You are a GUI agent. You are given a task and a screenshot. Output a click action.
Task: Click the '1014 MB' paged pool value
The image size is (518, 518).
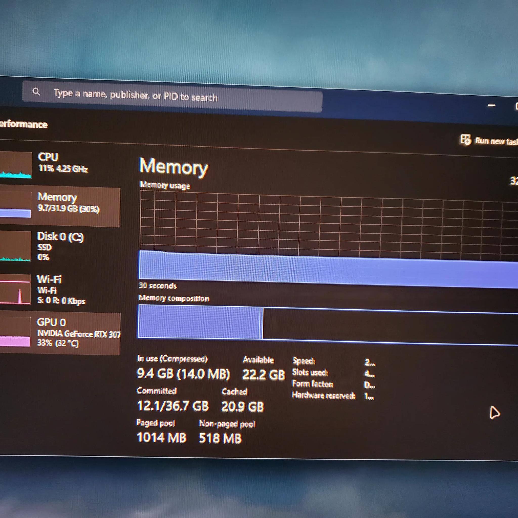pos(161,438)
